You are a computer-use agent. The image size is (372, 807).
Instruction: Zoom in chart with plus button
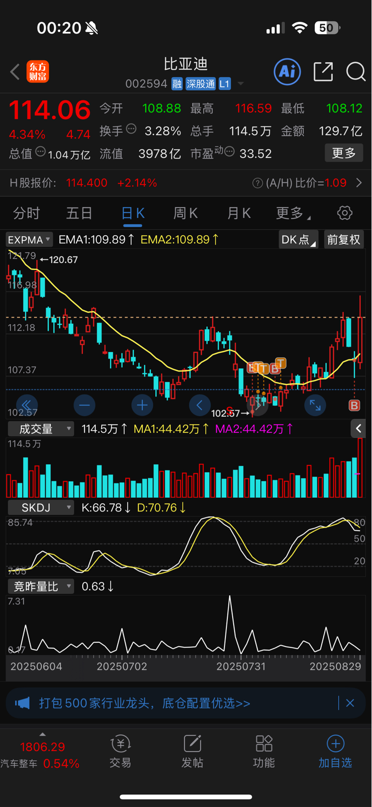pos(142,405)
